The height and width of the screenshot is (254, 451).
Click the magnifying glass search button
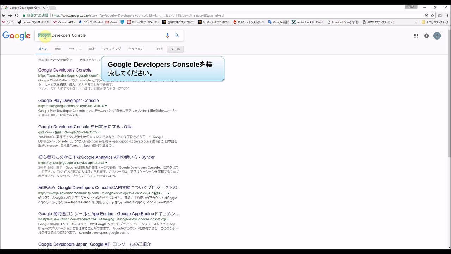click(177, 35)
